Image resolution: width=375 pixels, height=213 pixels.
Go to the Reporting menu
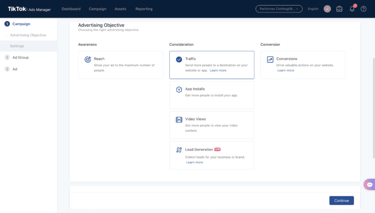pos(143,9)
